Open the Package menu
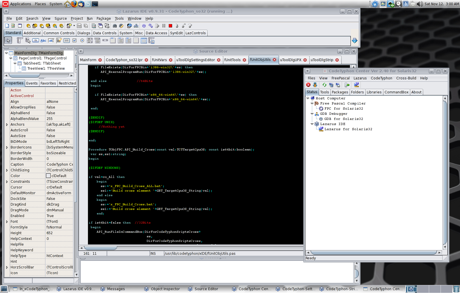Screen dimensions: 460x293 click(x=103, y=19)
